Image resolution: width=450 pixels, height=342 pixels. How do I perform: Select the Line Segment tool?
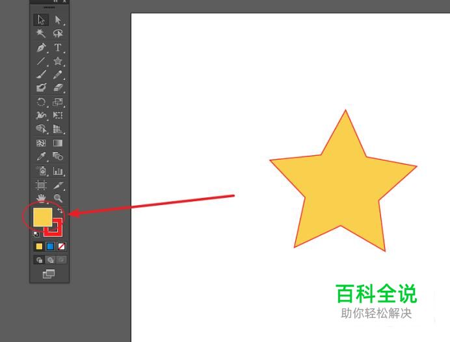pos(42,61)
